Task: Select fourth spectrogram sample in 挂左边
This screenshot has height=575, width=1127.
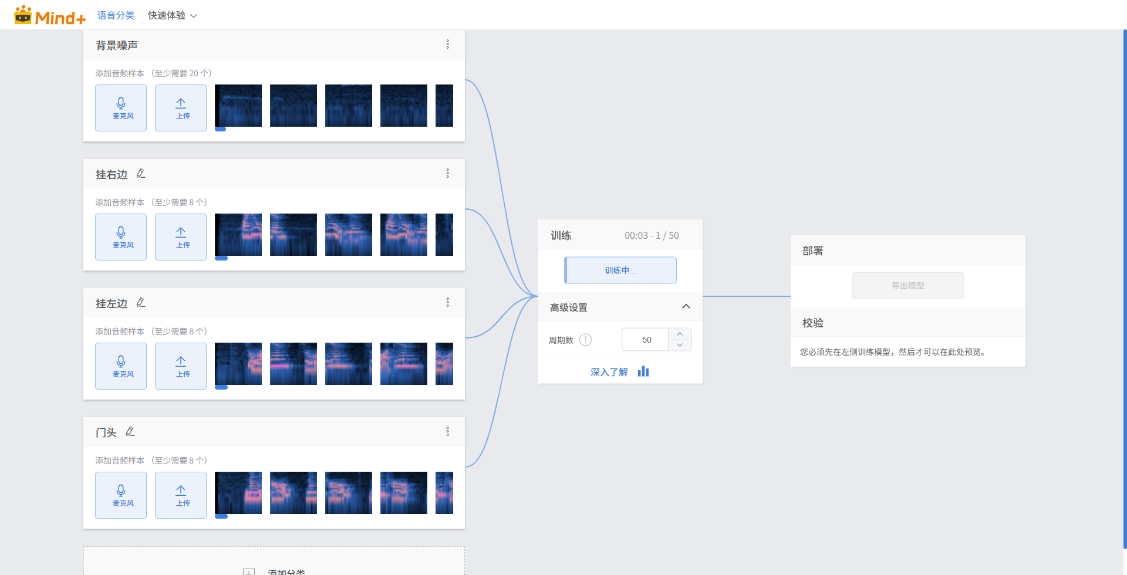Action: point(404,364)
